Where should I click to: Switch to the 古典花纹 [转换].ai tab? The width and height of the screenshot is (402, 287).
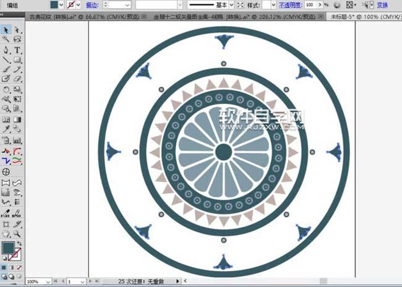(84, 17)
